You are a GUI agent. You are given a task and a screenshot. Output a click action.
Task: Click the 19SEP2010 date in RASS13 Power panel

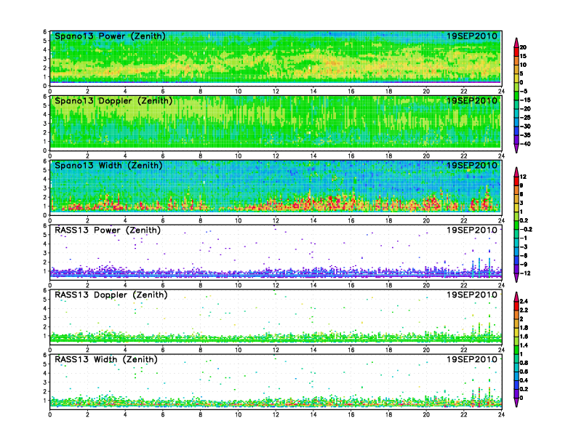click(472, 230)
